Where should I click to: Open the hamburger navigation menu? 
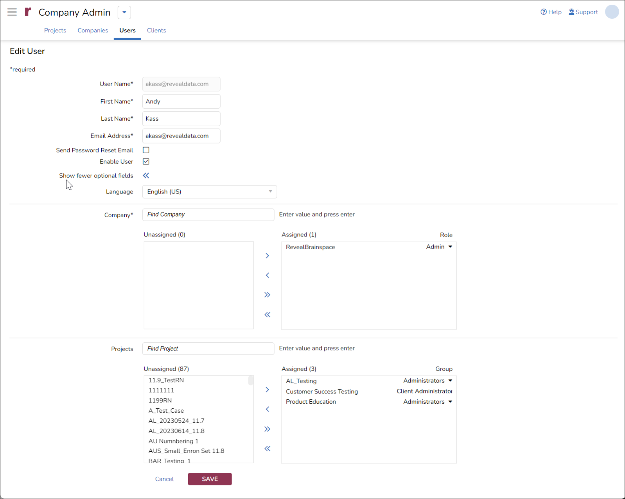[x=12, y=12]
